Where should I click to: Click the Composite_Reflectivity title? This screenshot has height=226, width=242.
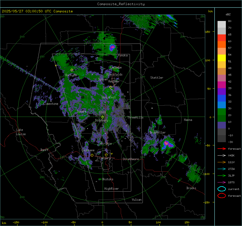(x=121, y=4)
